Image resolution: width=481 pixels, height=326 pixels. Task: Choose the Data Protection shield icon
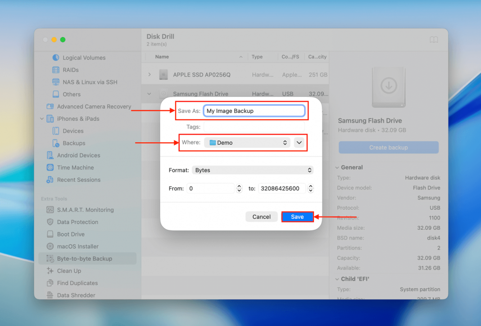point(50,222)
